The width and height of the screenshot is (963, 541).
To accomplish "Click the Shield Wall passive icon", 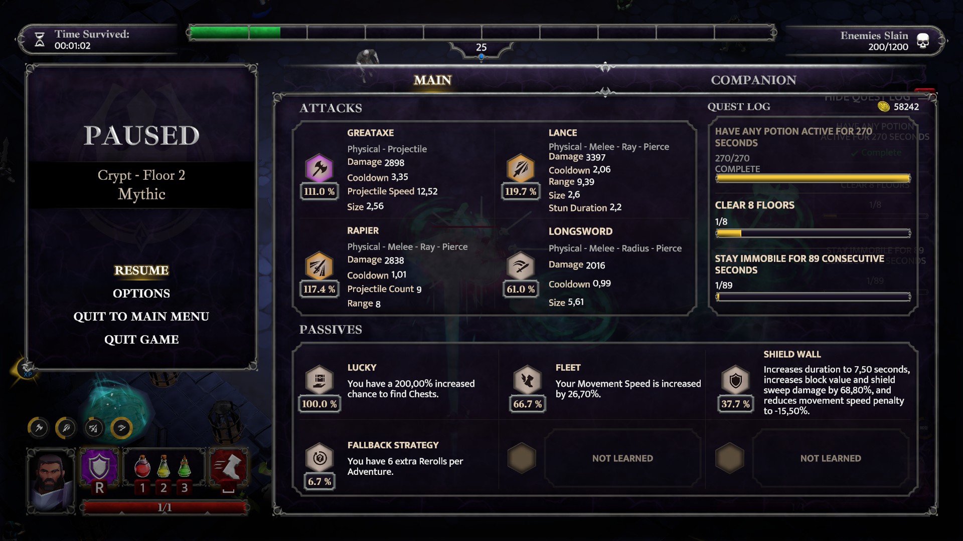I will tap(736, 380).
